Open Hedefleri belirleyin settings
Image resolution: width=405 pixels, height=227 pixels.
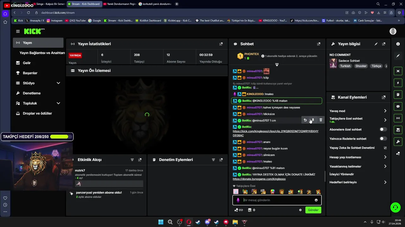click(x=358, y=182)
